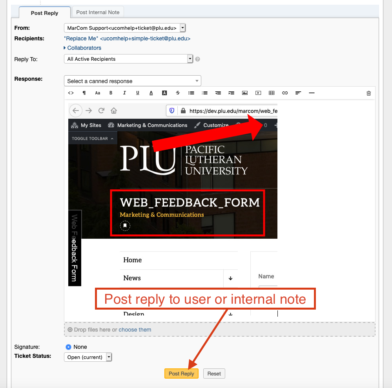Open the text alignment options
Screen dimensions: 392x388
click(x=298, y=93)
